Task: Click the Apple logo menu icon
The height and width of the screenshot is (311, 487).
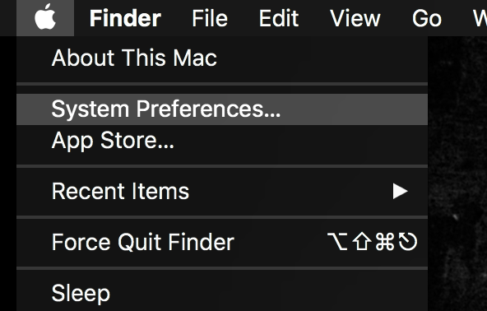Action: [x=45, y=17]
